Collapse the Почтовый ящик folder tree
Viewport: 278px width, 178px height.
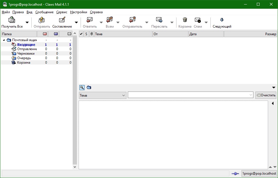pyautogui.click(x=4, y=40)
